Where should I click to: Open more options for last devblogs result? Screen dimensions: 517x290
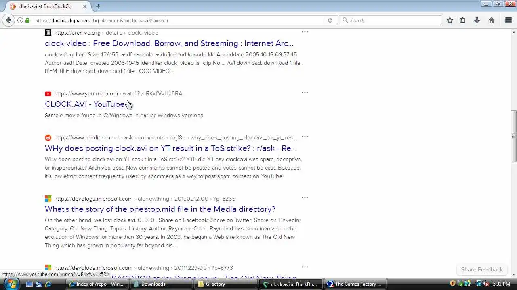[x=305, y=267]
